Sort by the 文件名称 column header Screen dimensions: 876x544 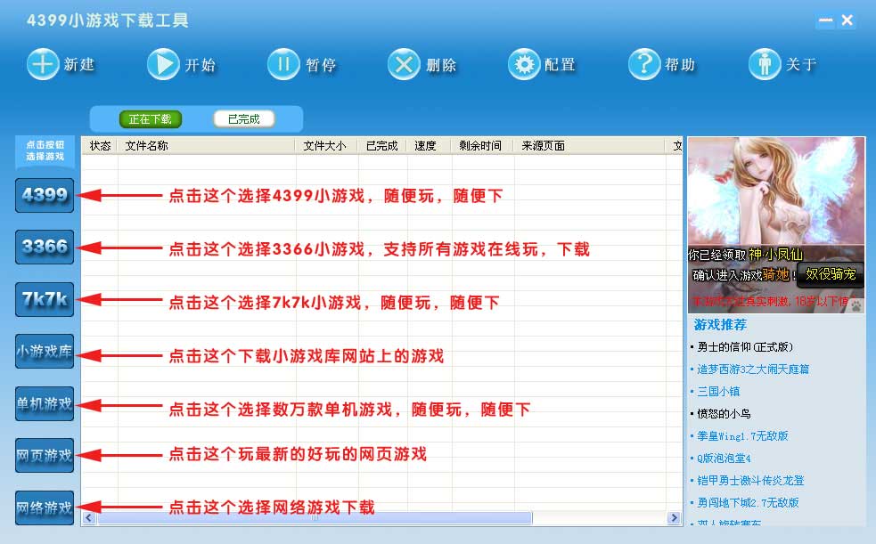point(207,146)
